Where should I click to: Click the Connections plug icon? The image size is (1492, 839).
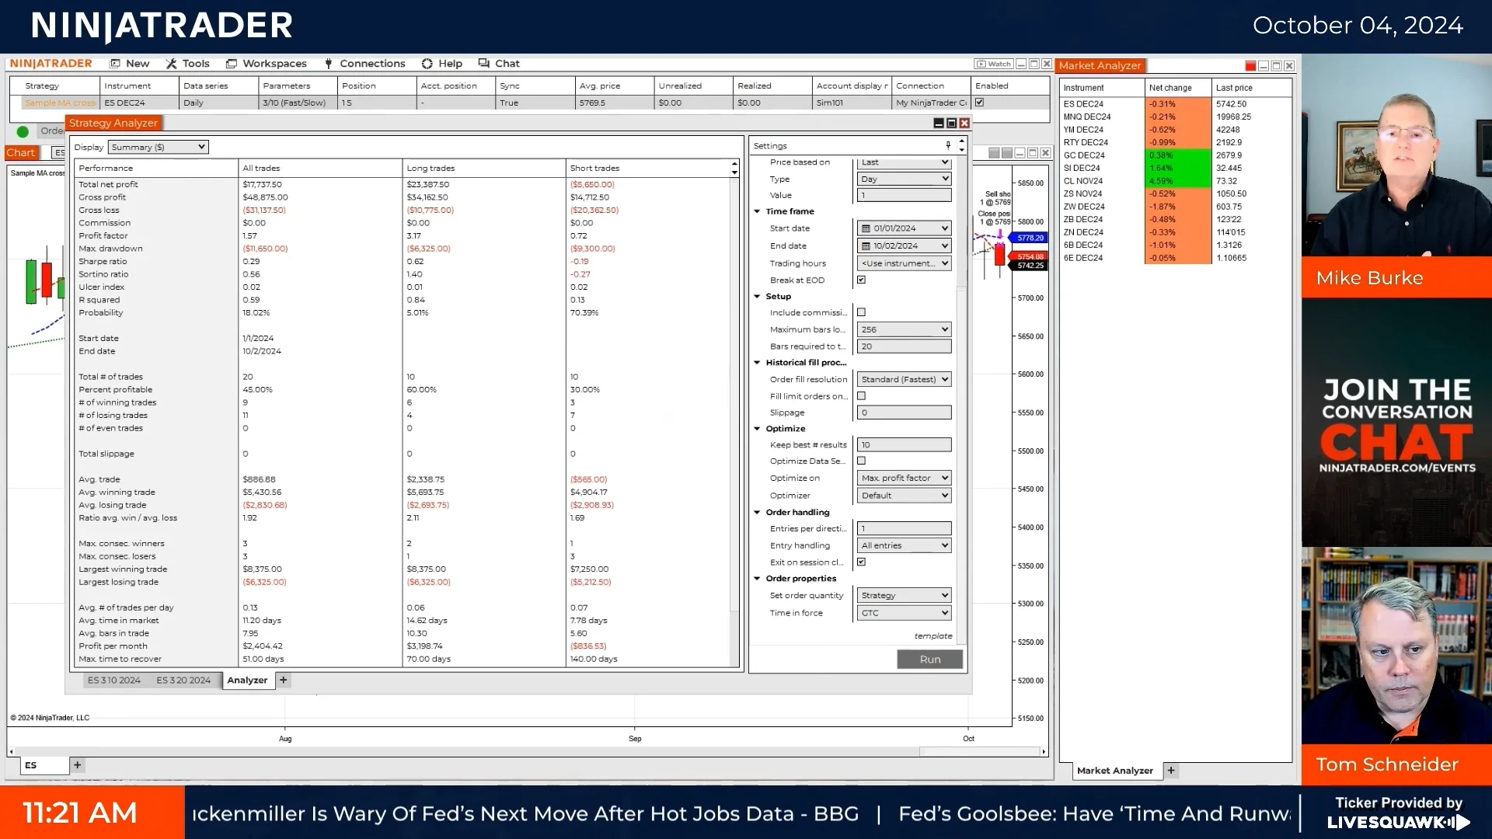(x=329, y=64)
